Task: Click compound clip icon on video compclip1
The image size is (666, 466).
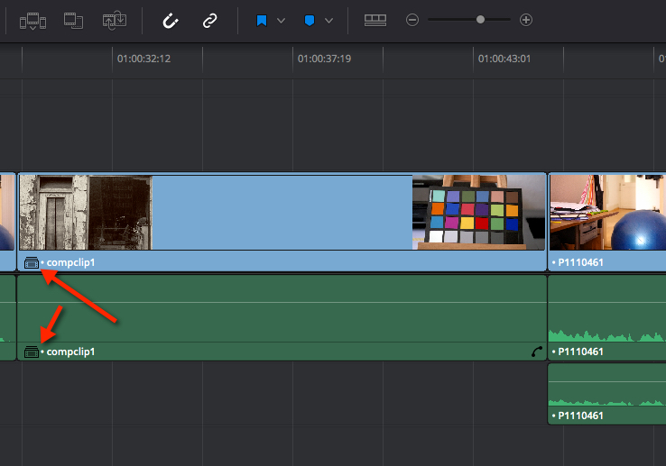Action: 32,263
